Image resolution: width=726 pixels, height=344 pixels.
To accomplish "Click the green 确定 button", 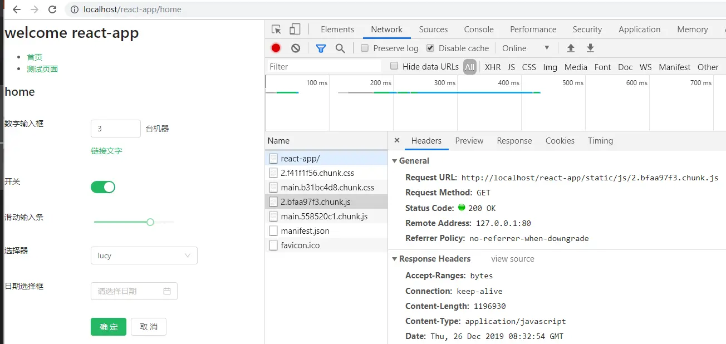I will point(109,327).
